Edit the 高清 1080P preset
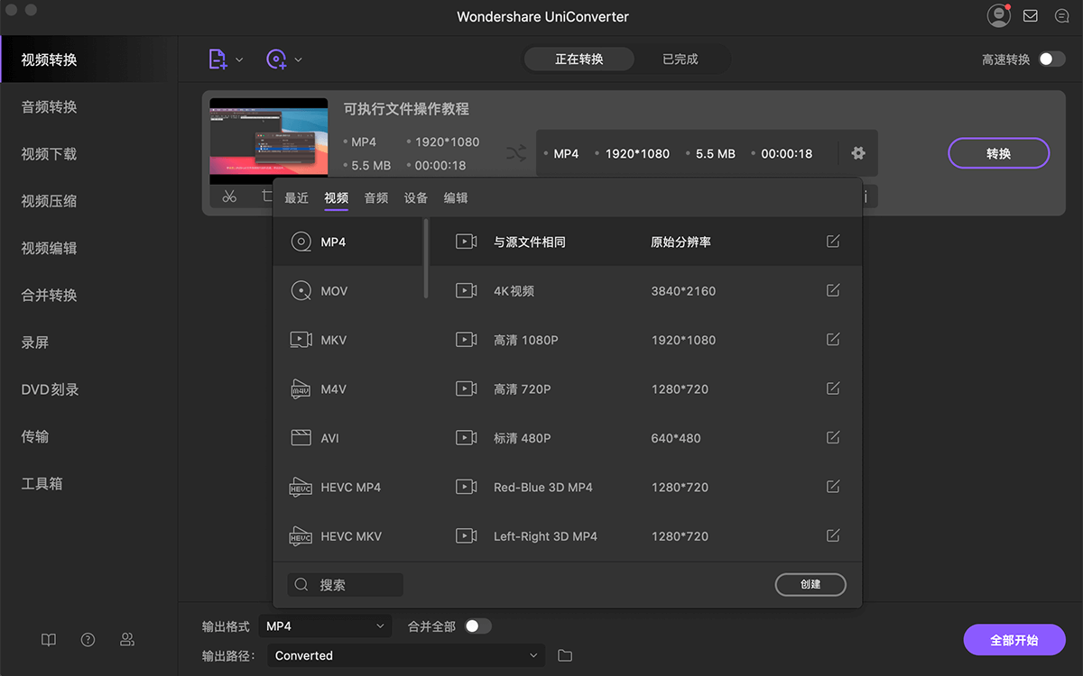This screenshot has width=1083, height=676. (833, 340)
